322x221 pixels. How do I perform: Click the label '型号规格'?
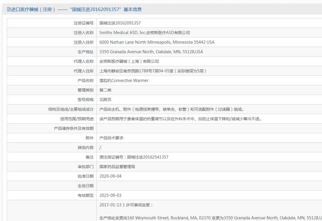(x=86, y=100)
